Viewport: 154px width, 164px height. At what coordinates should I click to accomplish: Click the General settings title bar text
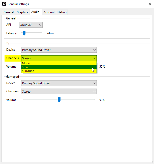coord(18,4)
